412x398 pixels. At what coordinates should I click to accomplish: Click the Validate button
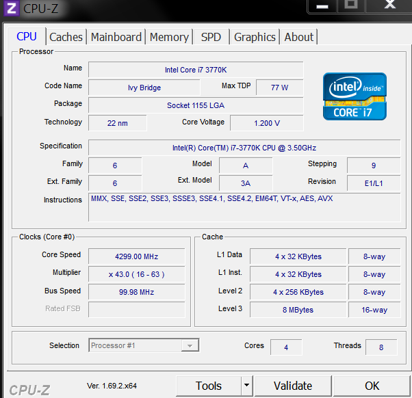pos(293,386)
